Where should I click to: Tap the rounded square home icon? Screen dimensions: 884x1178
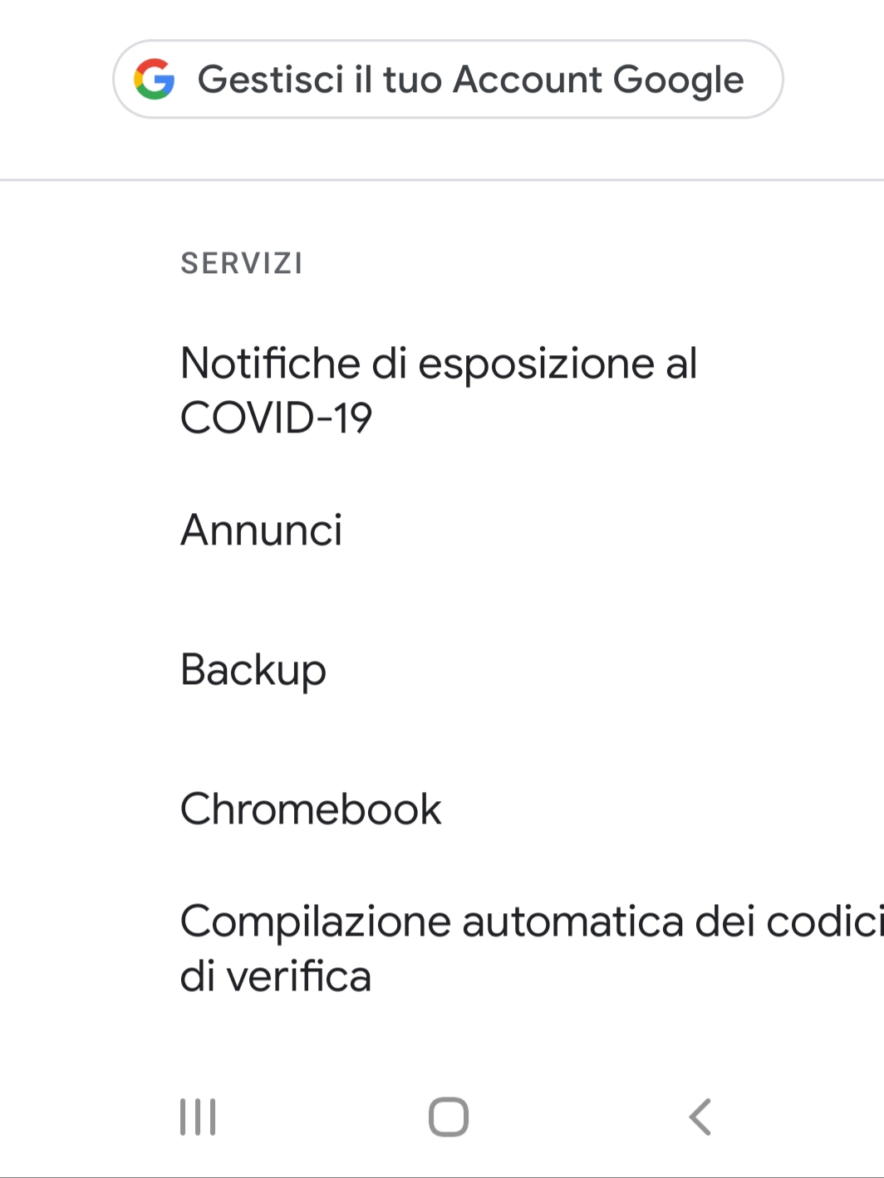click(x=449, y=1117)
